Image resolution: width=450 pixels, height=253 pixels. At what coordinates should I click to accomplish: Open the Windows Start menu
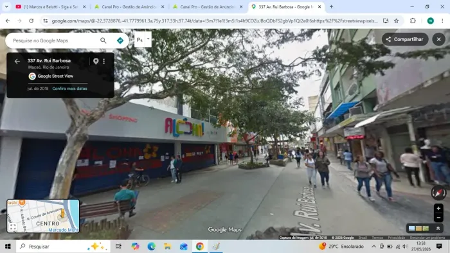8,246
